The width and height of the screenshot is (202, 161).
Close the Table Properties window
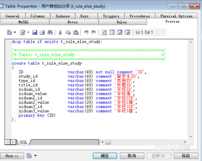point(195,6)
